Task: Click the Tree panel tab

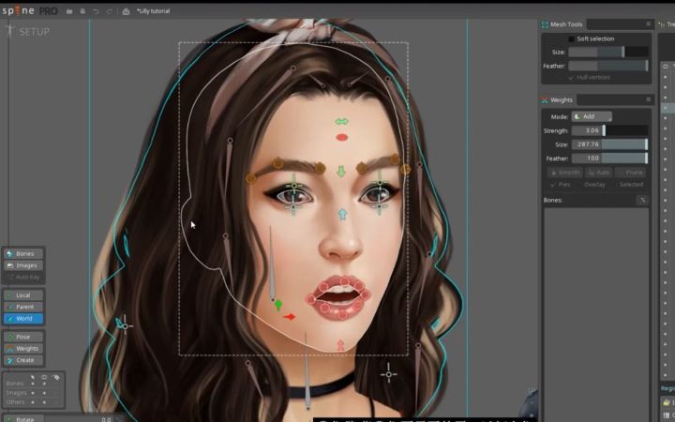Action: 667,24
